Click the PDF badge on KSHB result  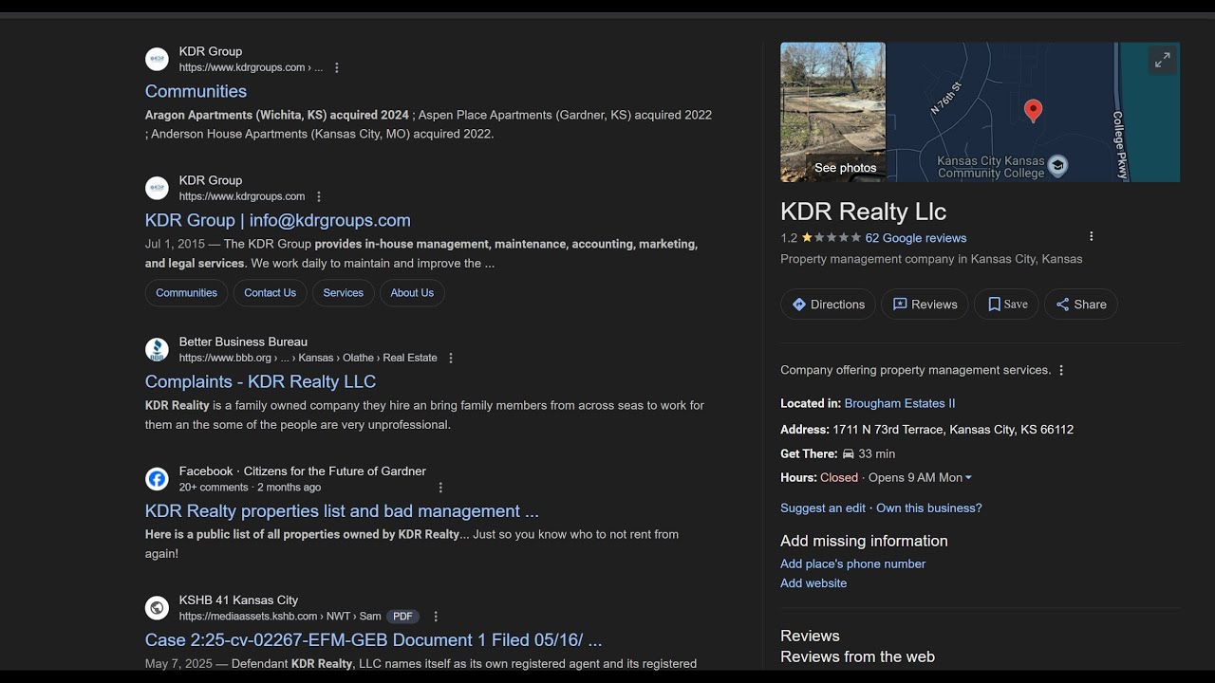pos(402,617)
